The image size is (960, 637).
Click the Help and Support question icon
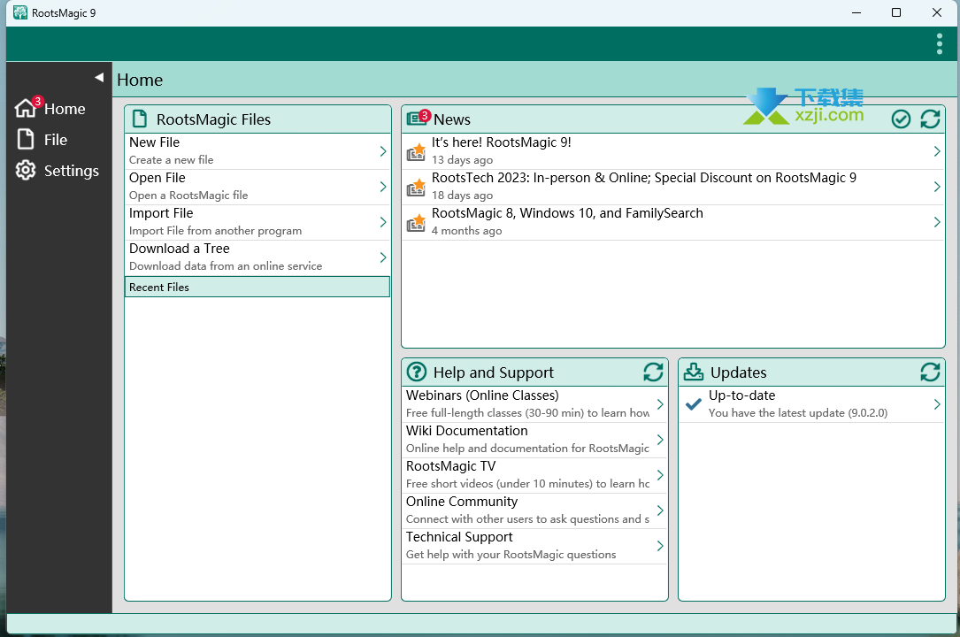417,372
